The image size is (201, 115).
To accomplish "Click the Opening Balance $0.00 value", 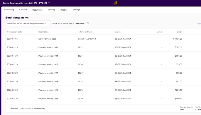I will [x=182, y=110].
